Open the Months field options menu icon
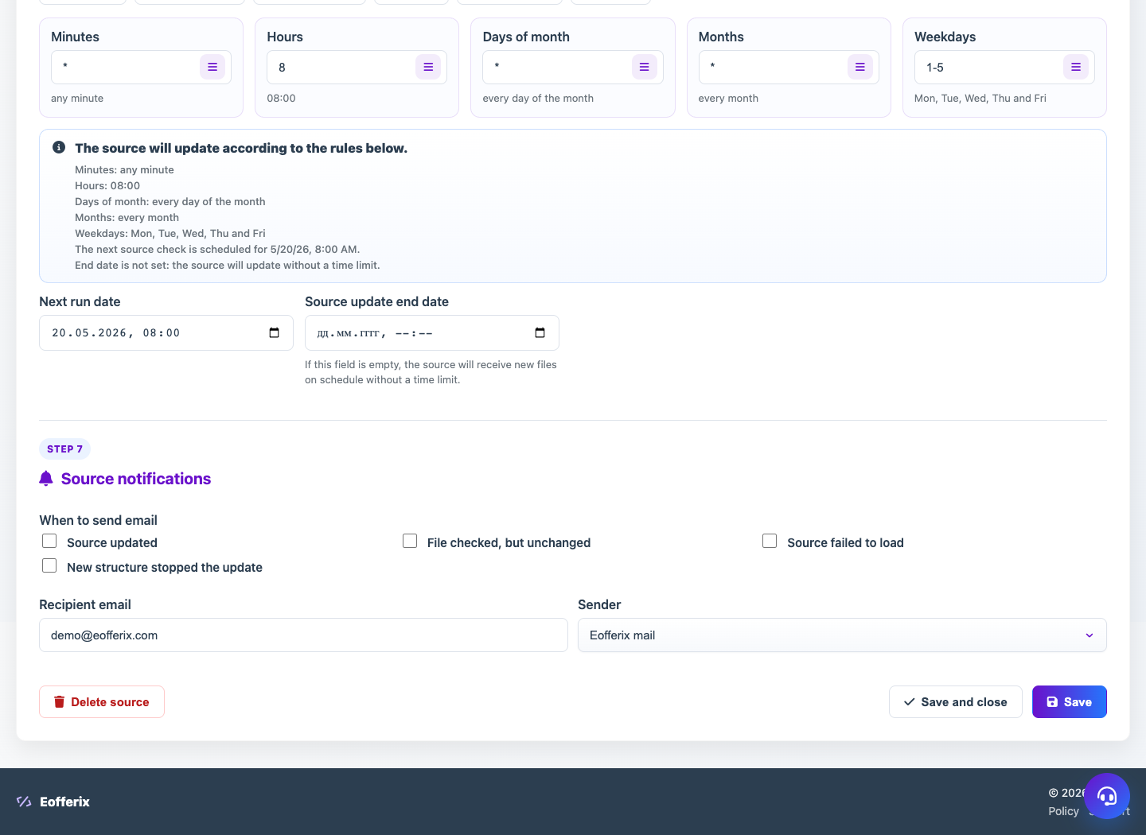The image size is (1146, 835). click(860, 68)
